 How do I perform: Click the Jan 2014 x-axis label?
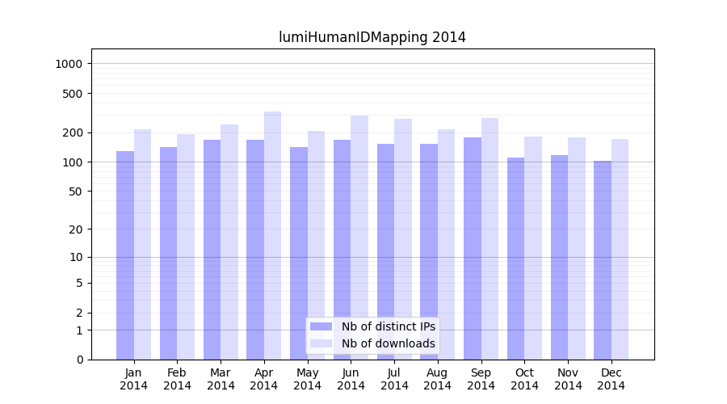point(134,379)
